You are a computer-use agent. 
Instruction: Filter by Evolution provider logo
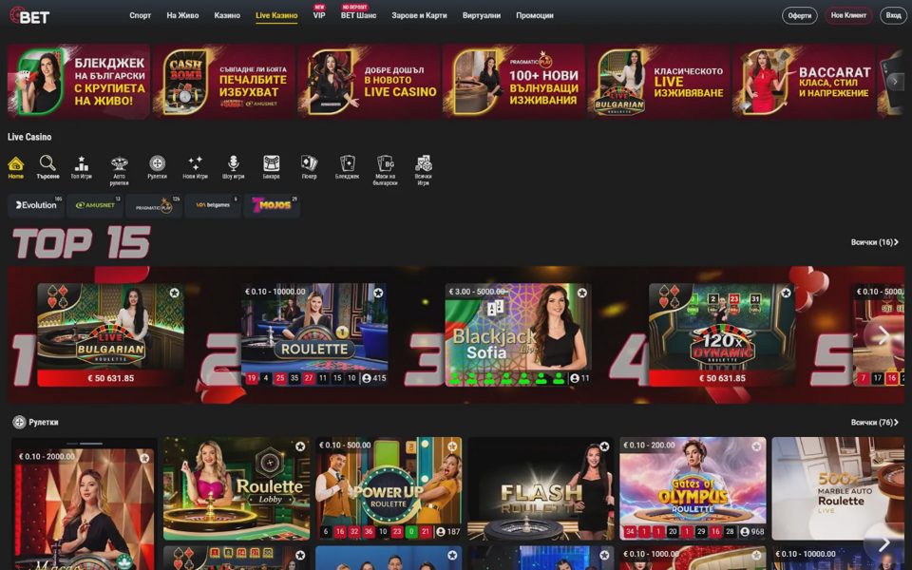(x=36, y=206)
